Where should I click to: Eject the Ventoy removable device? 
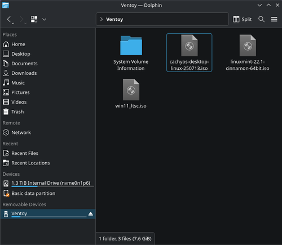pyautogui.click(x=91, y=214)
